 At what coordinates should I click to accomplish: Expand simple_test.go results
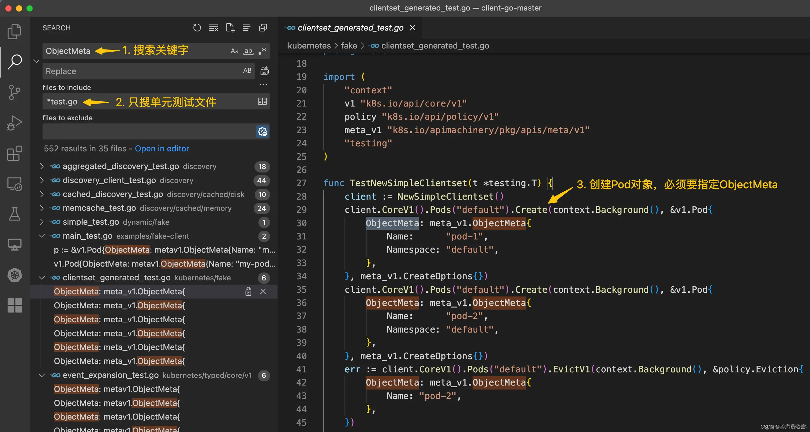click(42, 222)
